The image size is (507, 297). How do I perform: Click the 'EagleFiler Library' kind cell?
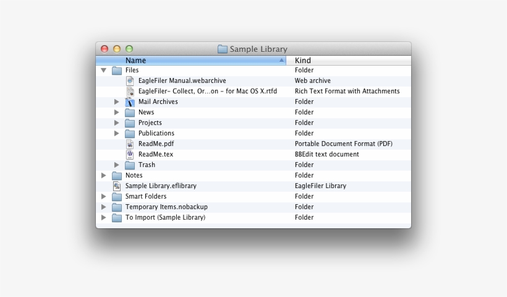[320, 186]
